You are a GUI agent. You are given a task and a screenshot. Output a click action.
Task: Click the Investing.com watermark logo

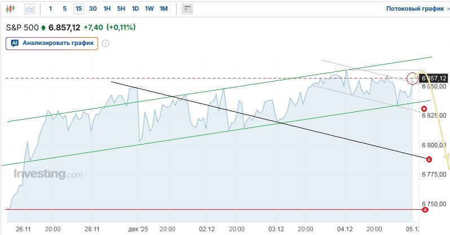point(48,174)
